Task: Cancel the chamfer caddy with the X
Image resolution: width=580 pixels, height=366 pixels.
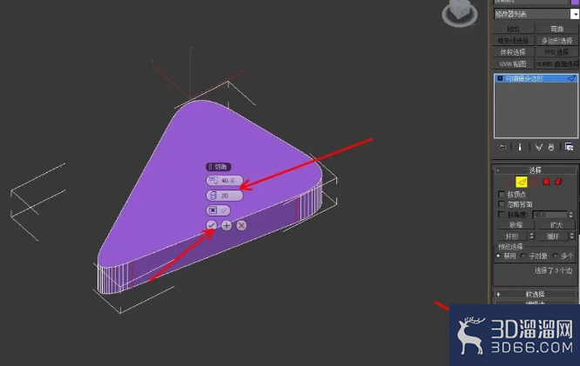Action: [x=241, y=225]
